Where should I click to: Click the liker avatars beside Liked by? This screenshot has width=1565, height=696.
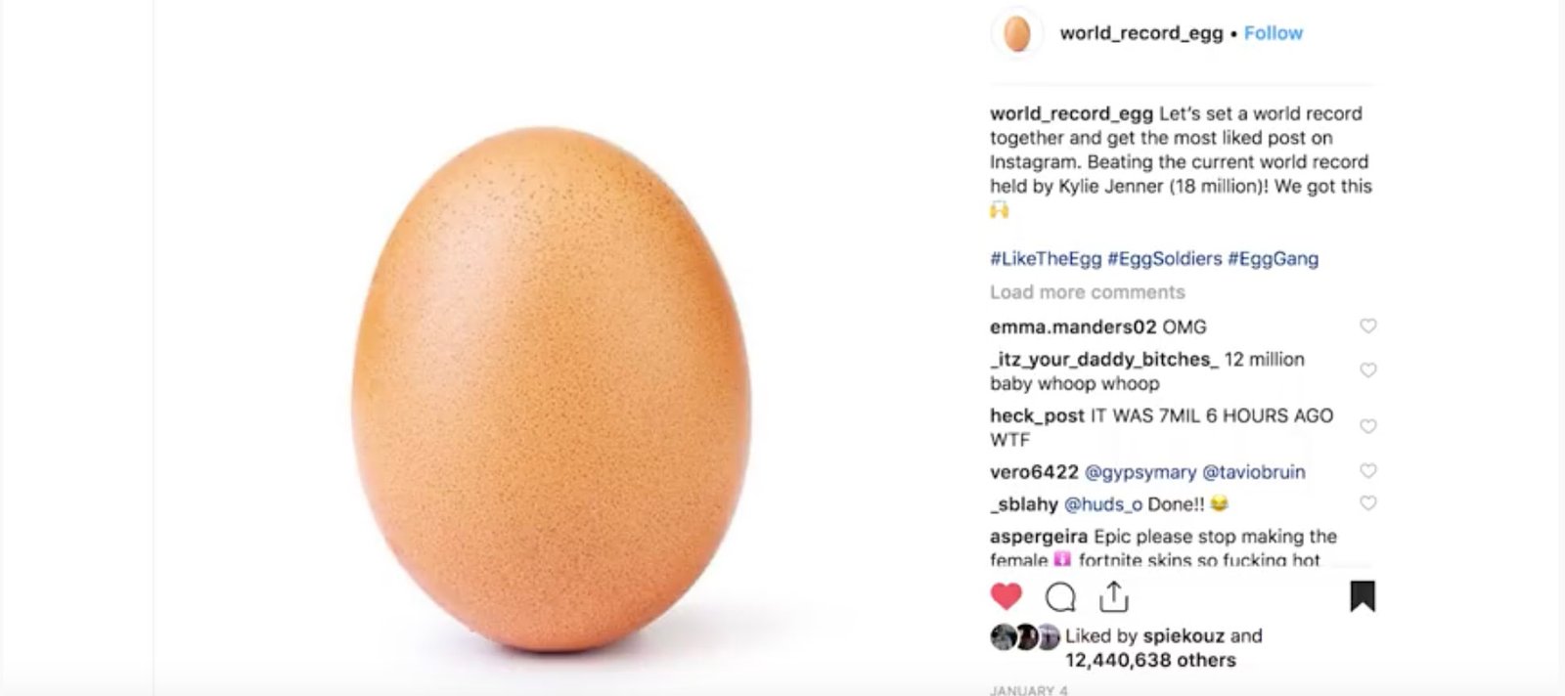[x=1024, y=637]
